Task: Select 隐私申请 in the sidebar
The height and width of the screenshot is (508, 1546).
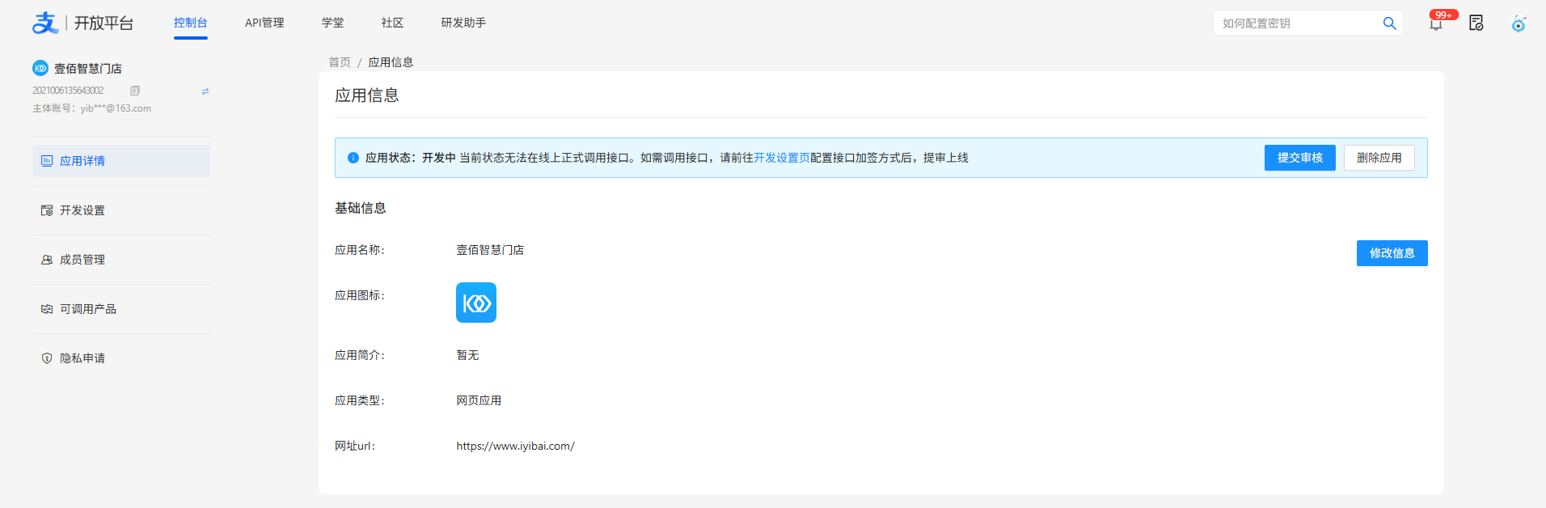Action: pyautogui.click(x=121, y=358)
